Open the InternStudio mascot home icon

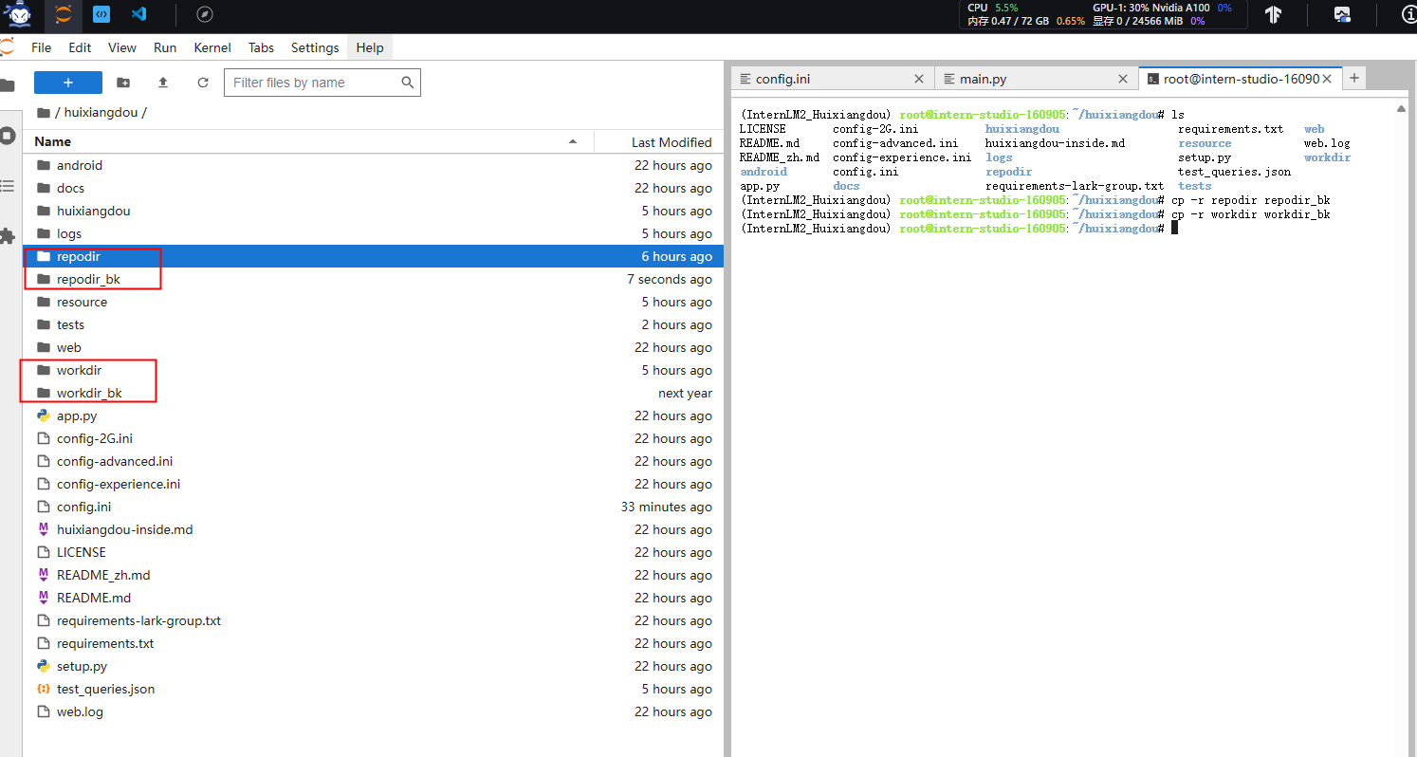[x=18, y=14]
